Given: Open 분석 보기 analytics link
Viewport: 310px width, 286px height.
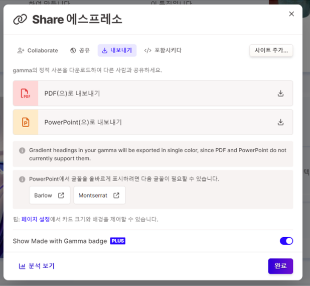Looking at the screenshot, I should [x=37, y=266].
